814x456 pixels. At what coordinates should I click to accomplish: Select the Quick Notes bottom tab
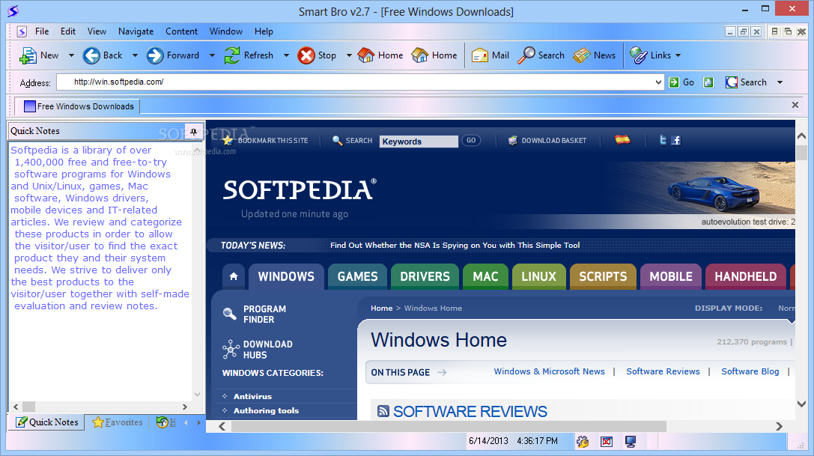coord(47,422)
